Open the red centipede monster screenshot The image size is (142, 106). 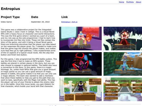80,64
